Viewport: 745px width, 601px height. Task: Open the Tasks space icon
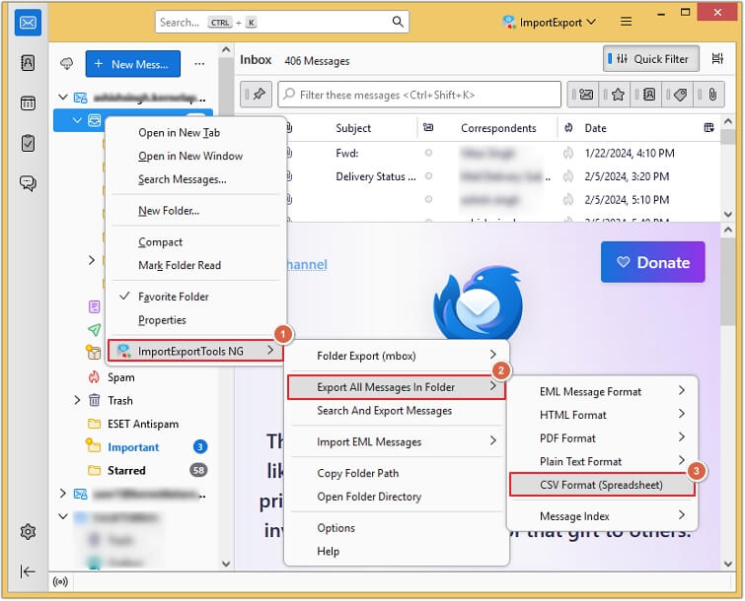28,143
